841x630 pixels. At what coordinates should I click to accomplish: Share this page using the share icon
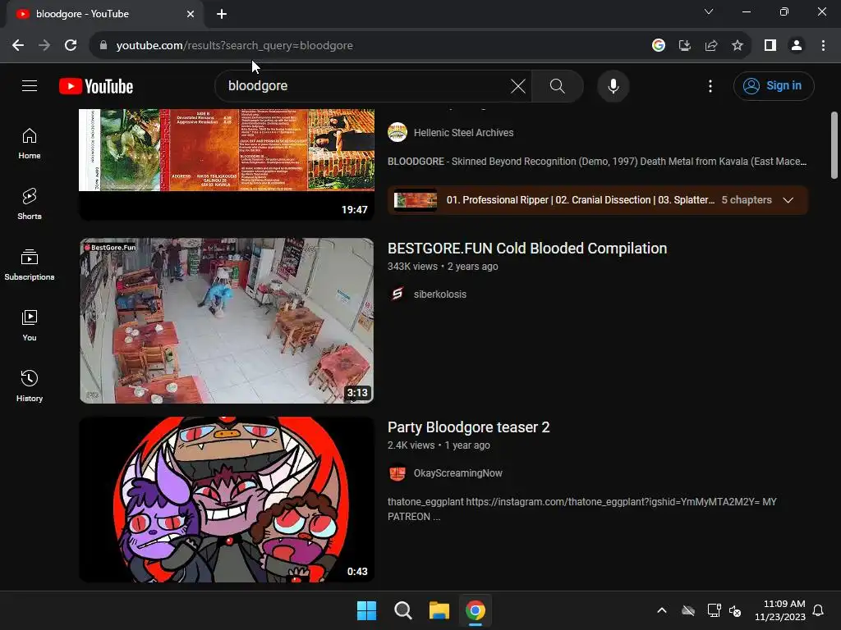click(711, 46)
